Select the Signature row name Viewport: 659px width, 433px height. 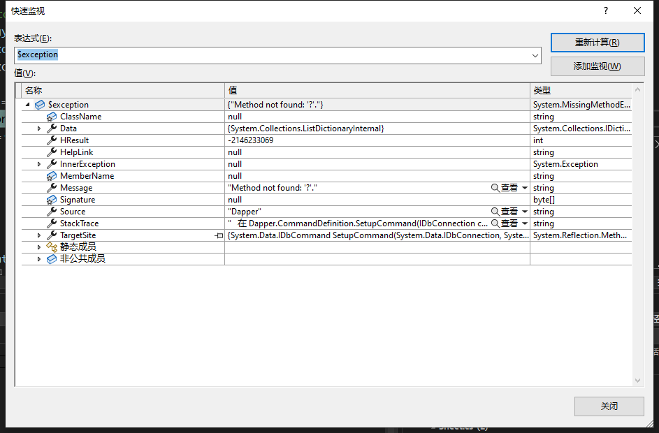tap(78, 200)
